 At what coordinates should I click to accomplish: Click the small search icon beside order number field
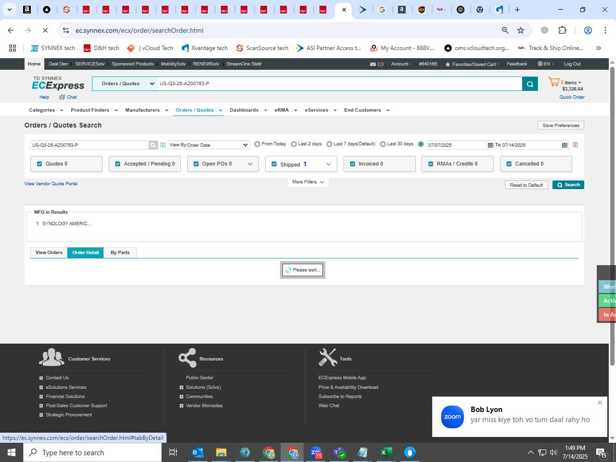pyautogui.click(x=153, y=145)
